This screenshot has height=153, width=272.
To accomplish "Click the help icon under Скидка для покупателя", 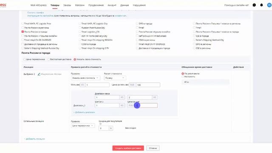I will pyautogui.click(x=100, y=124).
